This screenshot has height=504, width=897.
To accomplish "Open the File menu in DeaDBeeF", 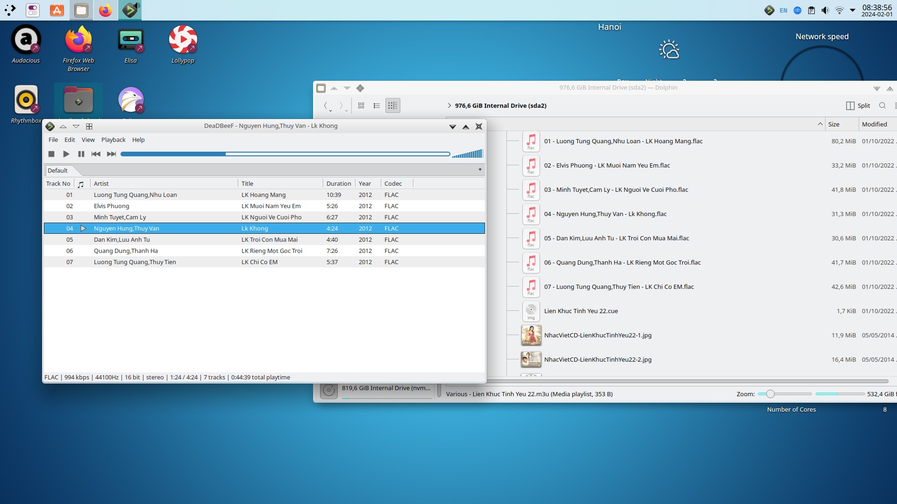I will [x=53, y=140].
